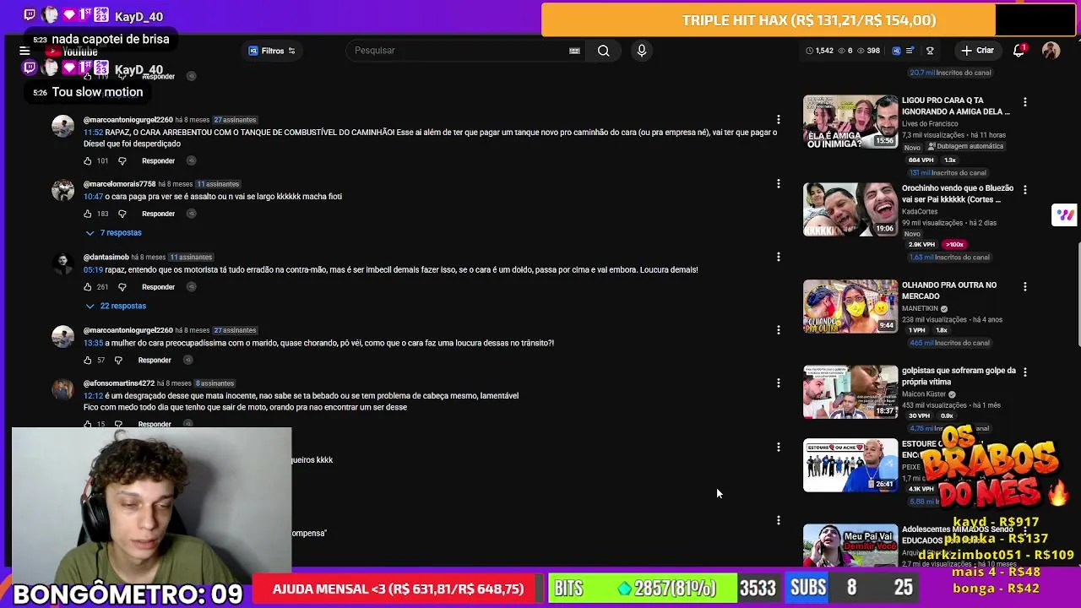Open 'MANETIKIN' channel name
The width and height of the screenshot is (1081, 608).
click(x=921, y=309)
